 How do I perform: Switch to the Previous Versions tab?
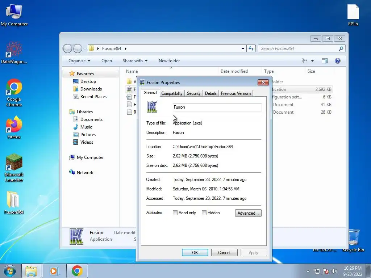point(236,93)
